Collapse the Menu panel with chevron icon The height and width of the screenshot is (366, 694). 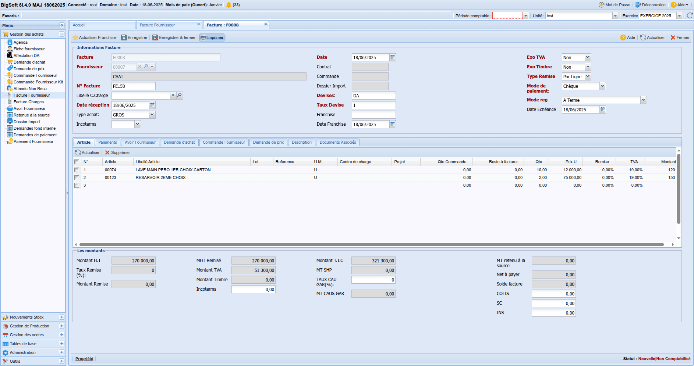point(62,25)
